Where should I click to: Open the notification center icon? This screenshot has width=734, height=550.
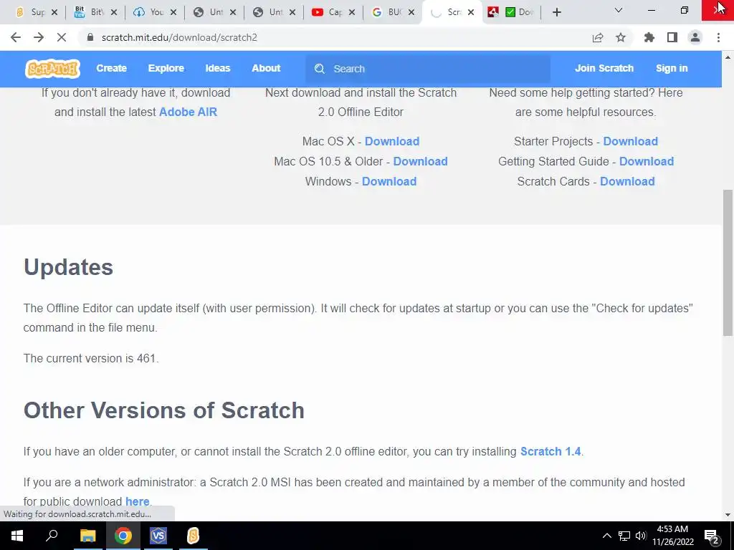tap(712, 537)
